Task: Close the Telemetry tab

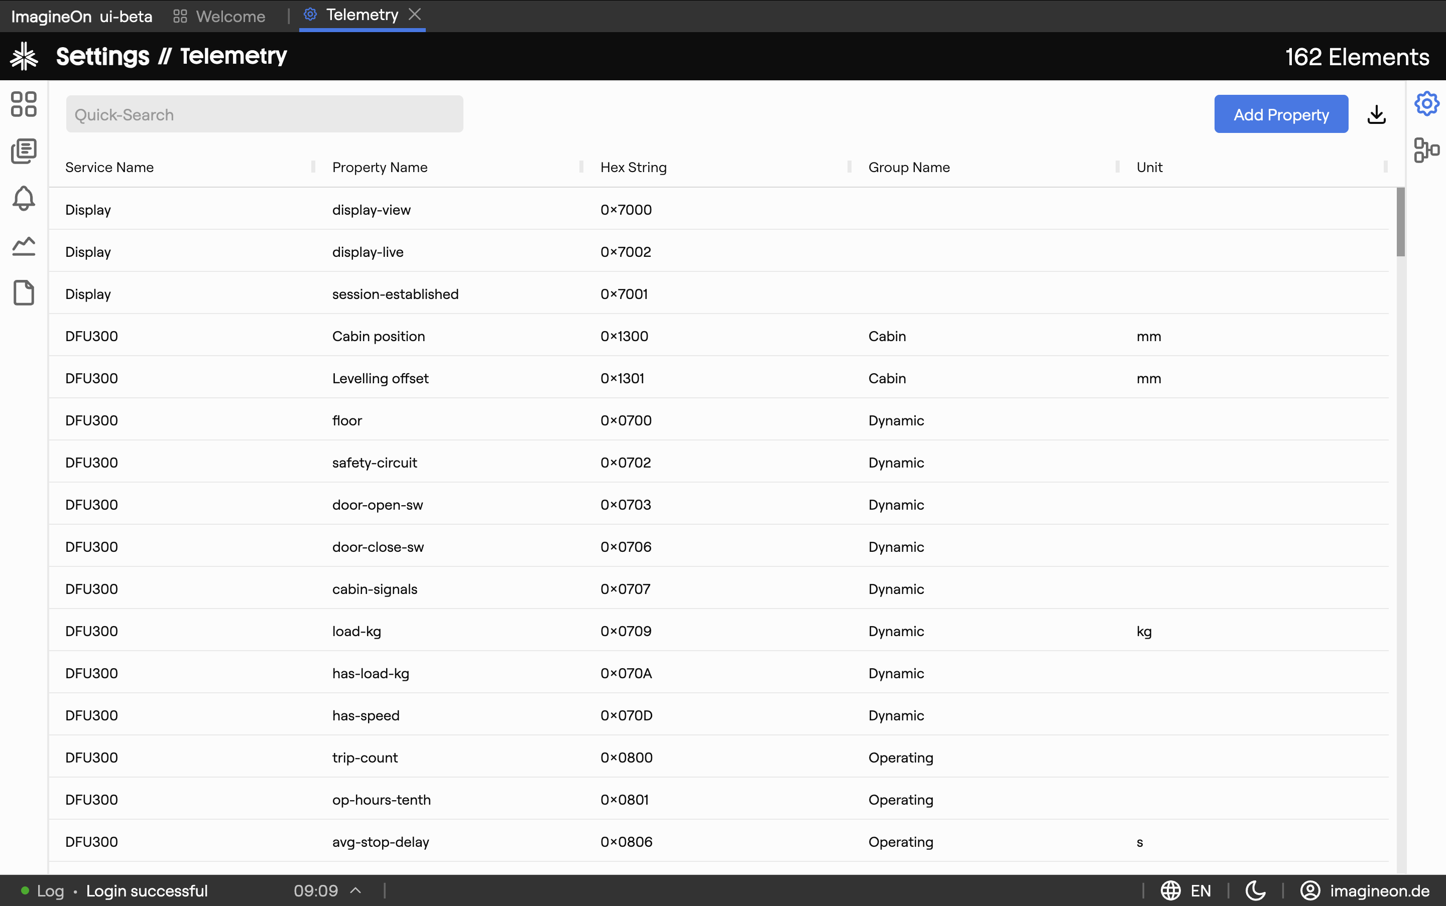Action: tap(414, 14)
